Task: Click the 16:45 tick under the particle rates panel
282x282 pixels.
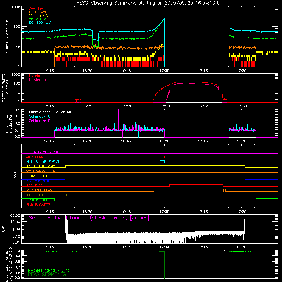Action: tap(126, 106)
